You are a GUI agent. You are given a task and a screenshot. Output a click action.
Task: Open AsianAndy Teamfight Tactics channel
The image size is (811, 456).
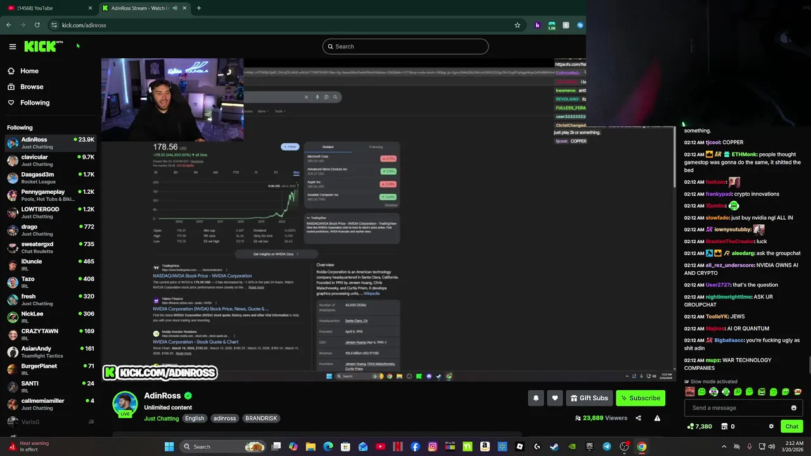pos(51,351)
